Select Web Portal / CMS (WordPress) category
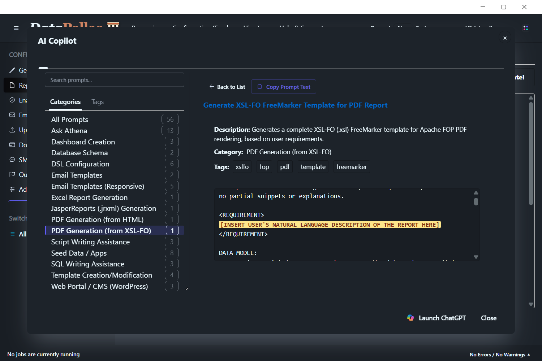 [115, 286]
